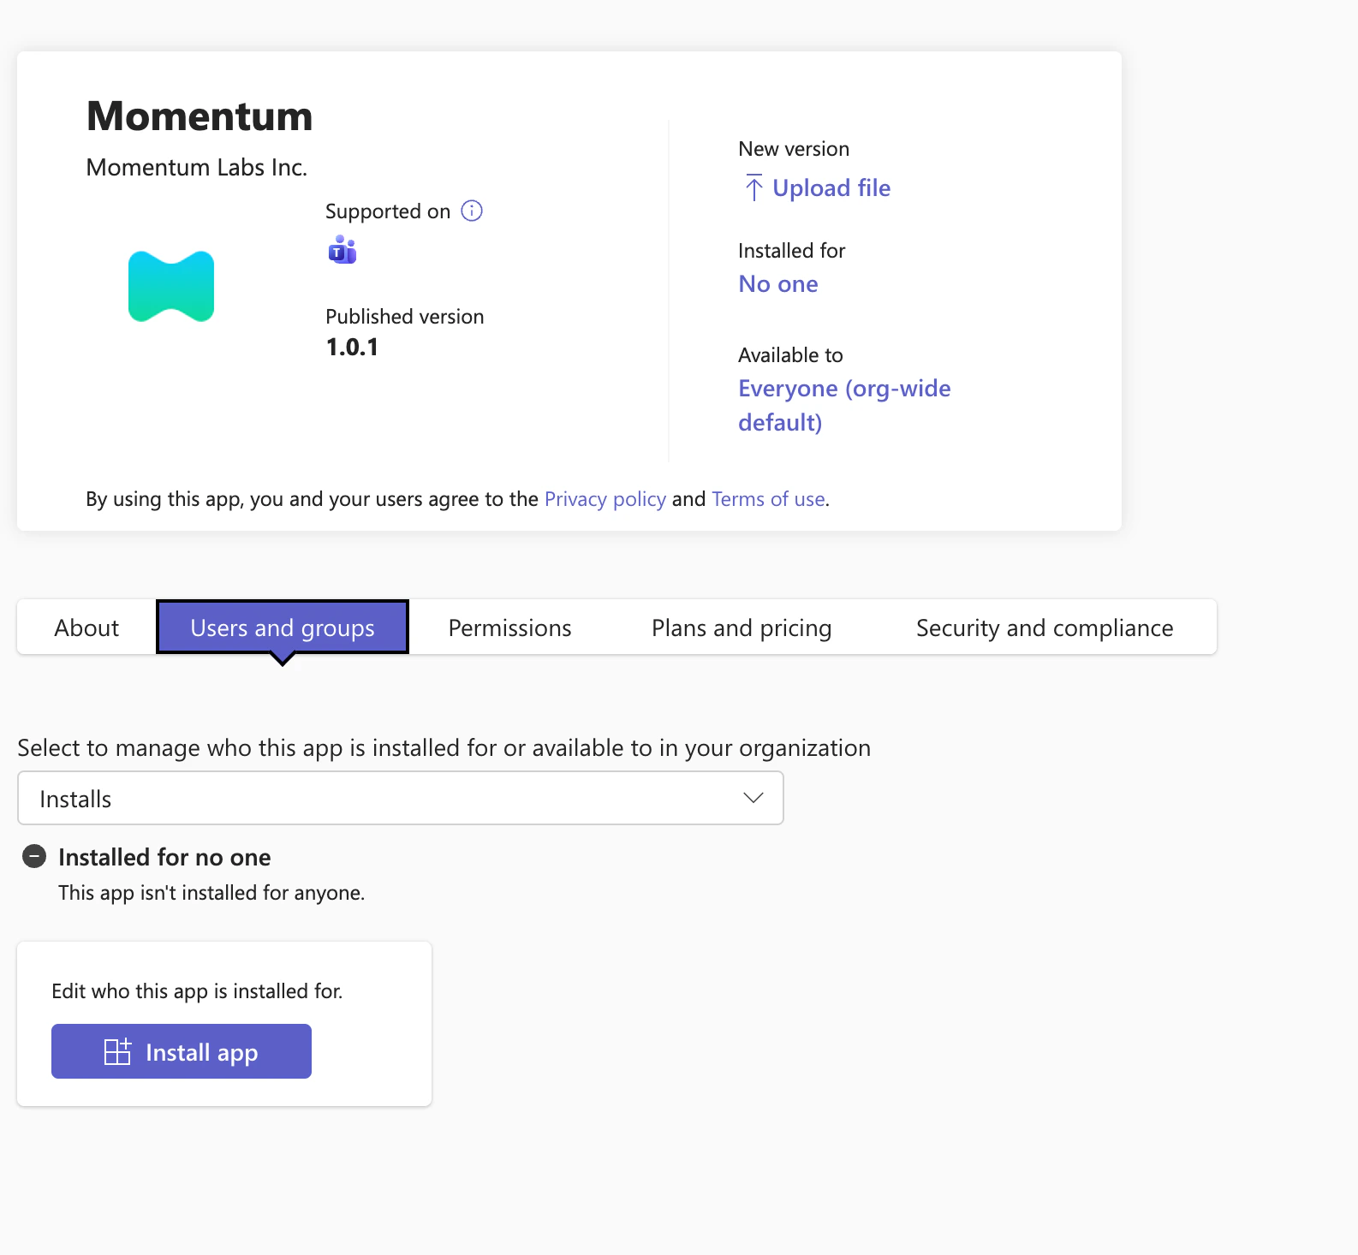Click the Microsoft Teams icon
Viewport: 1358px width, 1255px height.
[x=342, y=249]
